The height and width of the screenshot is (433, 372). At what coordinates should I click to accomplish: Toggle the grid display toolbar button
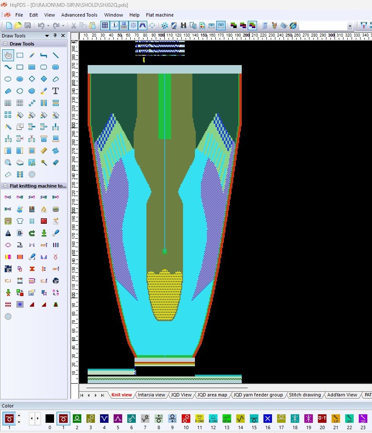click(105, 26)
